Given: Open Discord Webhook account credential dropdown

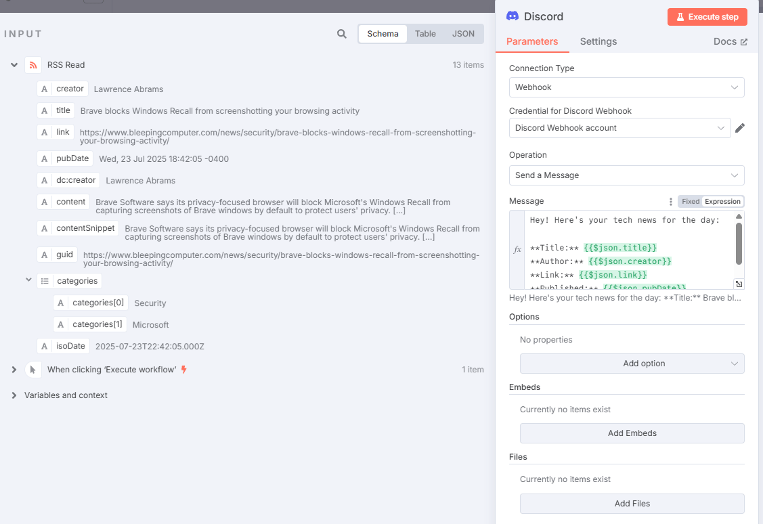Looking at the screenshot, I should (x=619, y=128).
